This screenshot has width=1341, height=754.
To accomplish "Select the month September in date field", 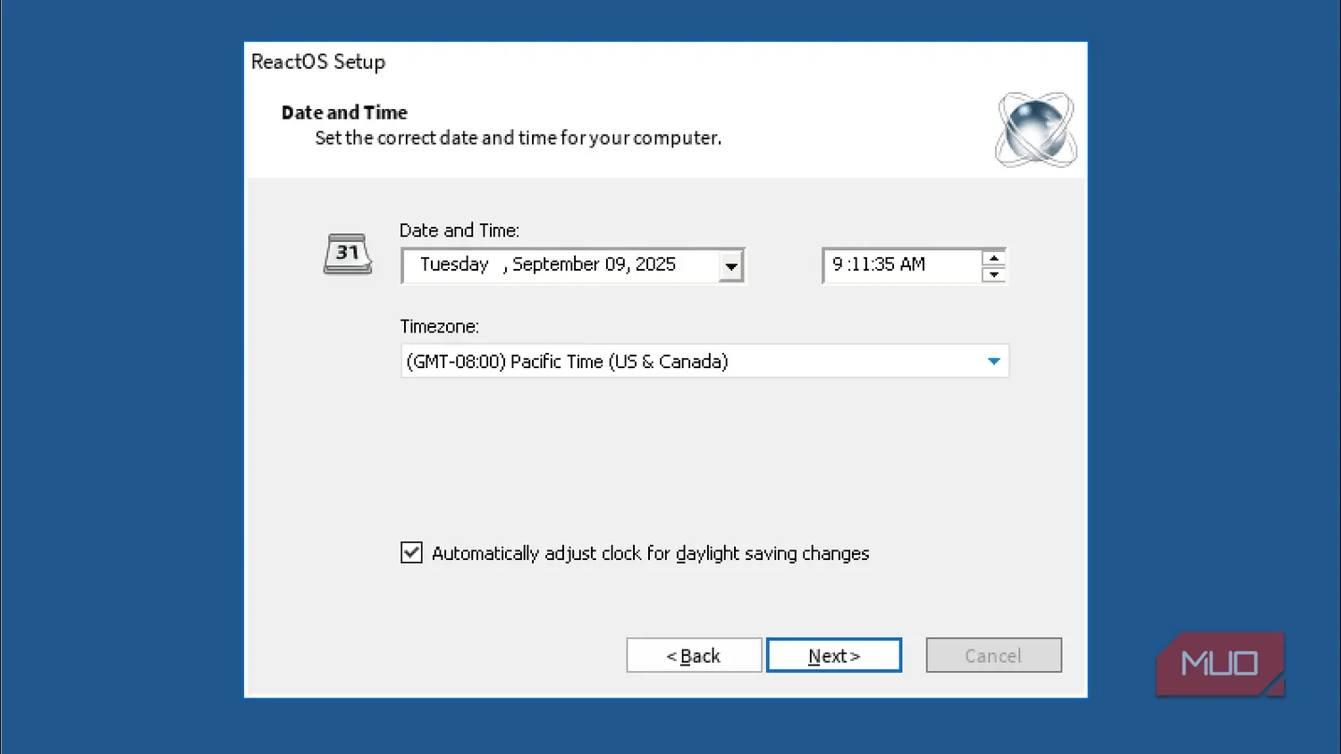I will 555,264.
